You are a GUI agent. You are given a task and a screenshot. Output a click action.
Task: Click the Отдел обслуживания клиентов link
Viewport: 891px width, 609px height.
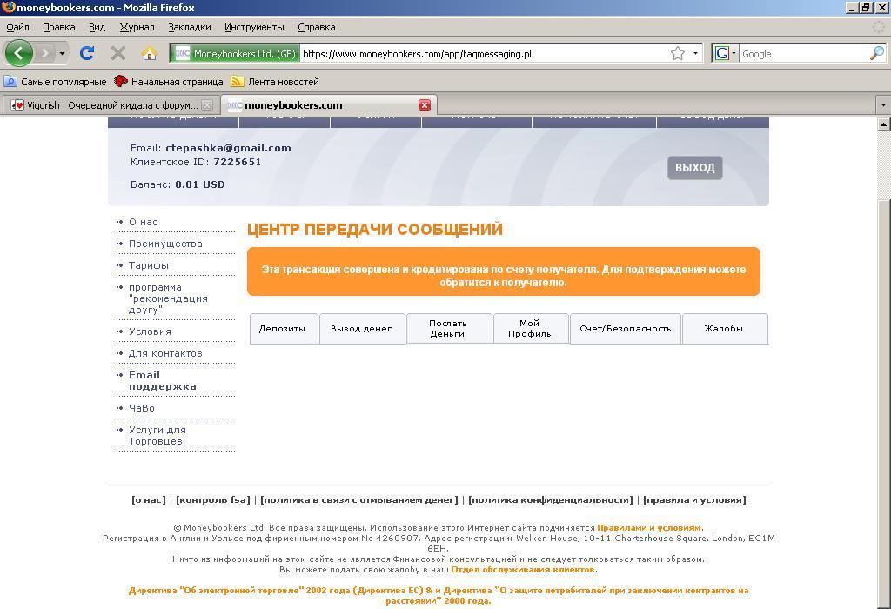point(523,570)
